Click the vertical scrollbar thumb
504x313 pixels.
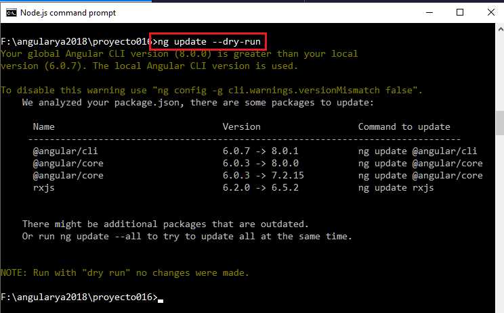[500, 123]
